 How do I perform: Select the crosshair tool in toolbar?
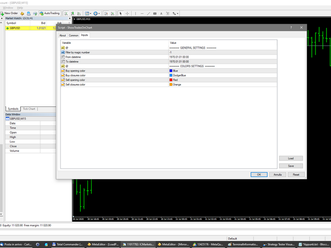[x=127, y=13]
